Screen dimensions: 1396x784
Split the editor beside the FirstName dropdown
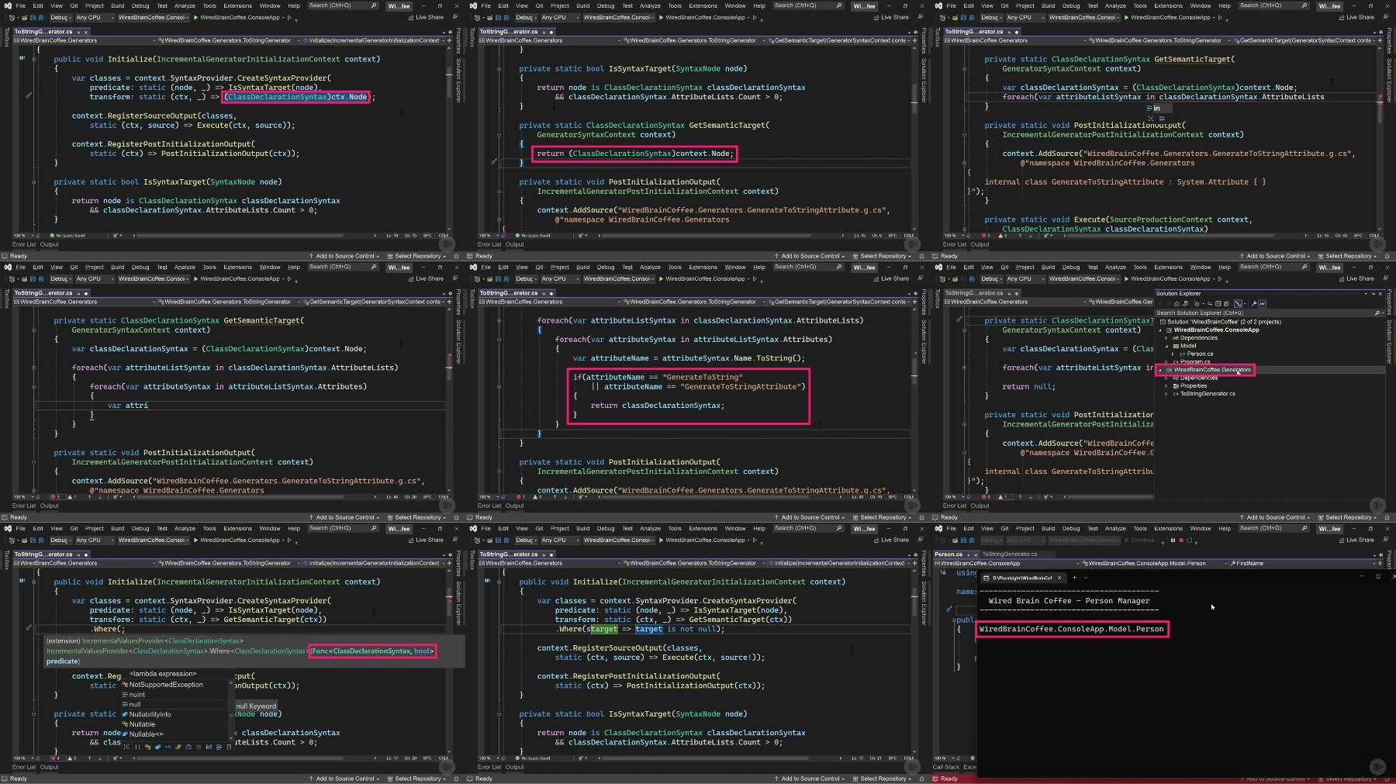[1380, 563]
